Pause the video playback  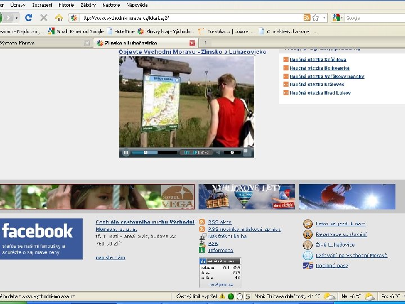click(126, 153)
